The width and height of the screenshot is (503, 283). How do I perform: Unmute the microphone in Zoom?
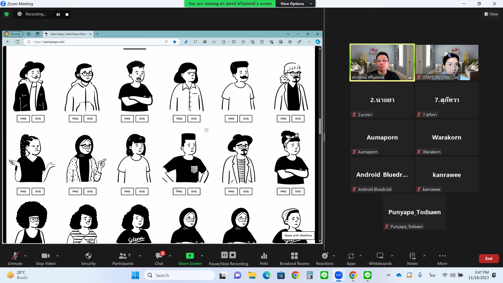15,258
